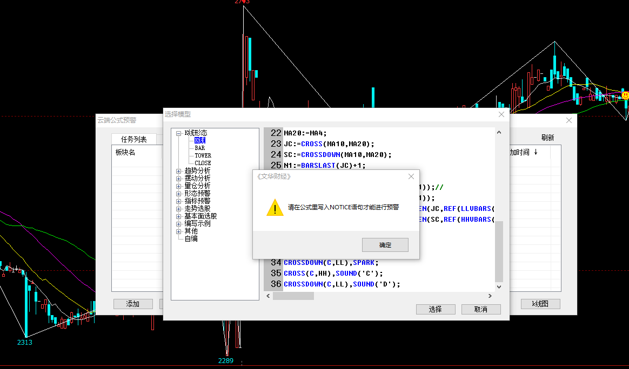
Task: Click the smiley face marker on chart
Action: point(625,95)
